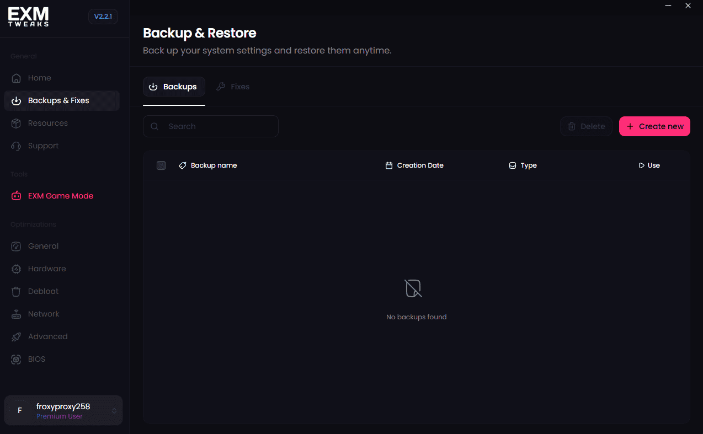Viewport: 703px width, 434px height.
Task: Click the Home house icon
Action: tap(17, 78)
